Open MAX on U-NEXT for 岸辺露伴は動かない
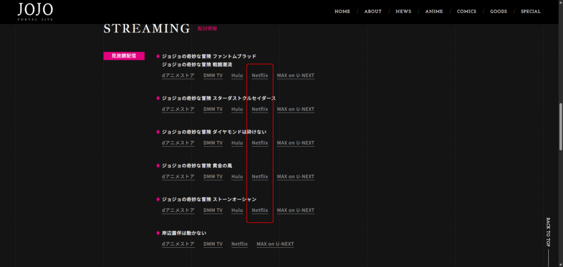563x267 pixels. [275, 244]
